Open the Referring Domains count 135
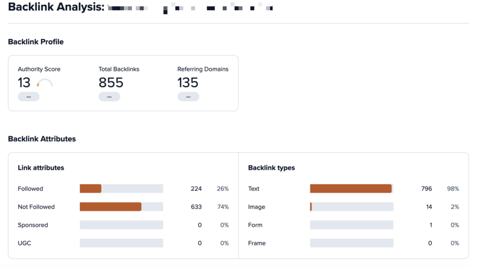The width and height of the screenshot is (477, 267). pyautogui.click(x=188, y=83)
